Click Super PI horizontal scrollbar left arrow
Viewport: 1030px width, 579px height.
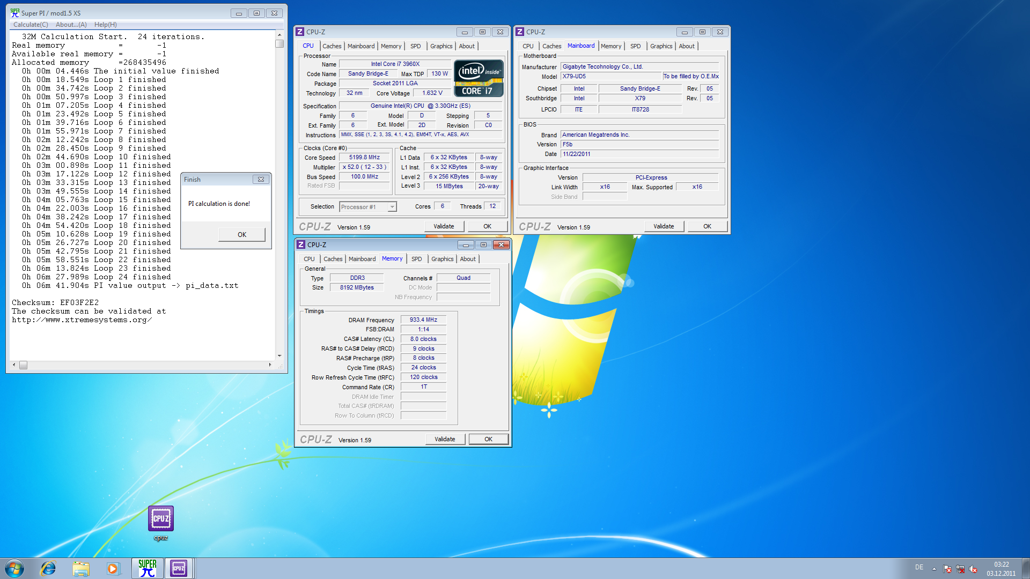point(14,365)
